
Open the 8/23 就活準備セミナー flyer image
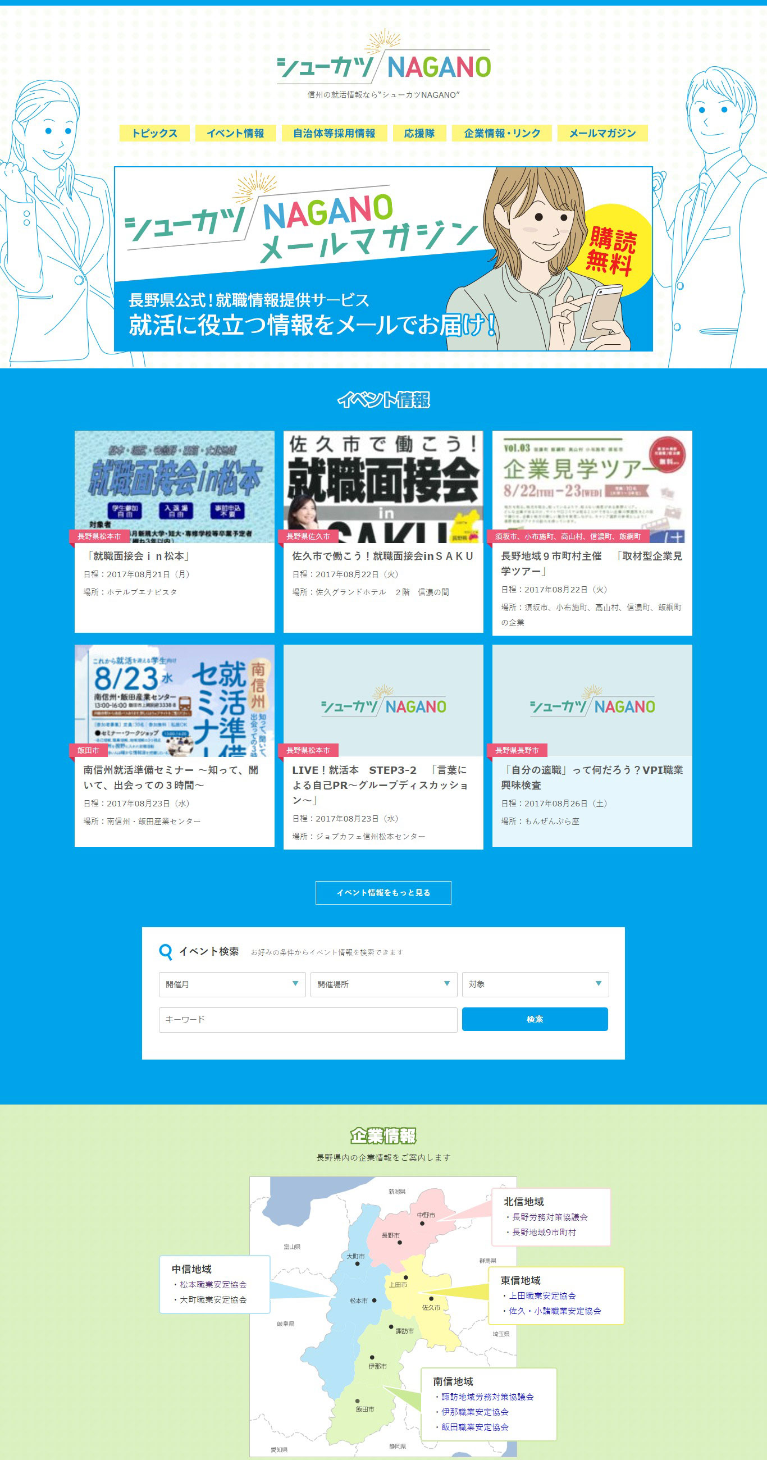(175, 700)
